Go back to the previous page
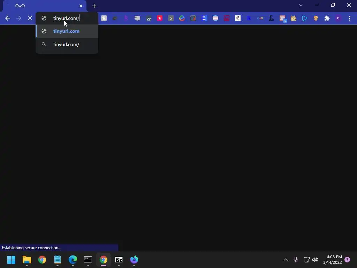Screen dimensions: 357x268 coord(8,18)
